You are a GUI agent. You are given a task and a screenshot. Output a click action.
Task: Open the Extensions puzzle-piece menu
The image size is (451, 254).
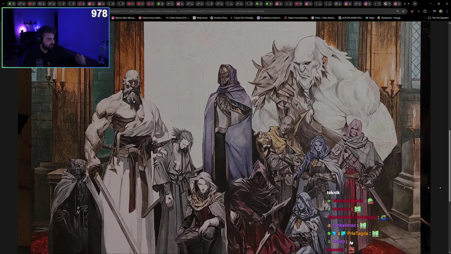coord(425,11)
